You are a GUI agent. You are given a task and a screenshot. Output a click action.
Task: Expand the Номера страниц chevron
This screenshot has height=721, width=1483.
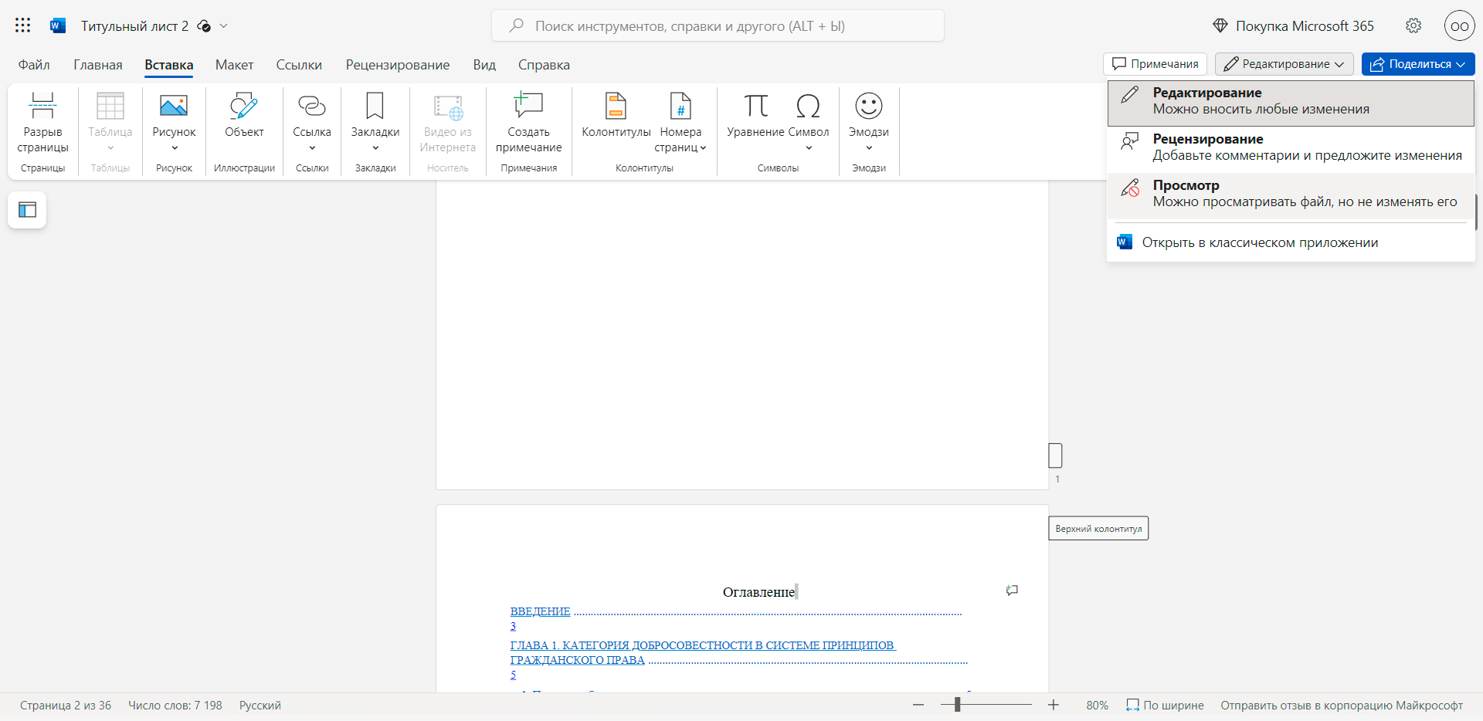(703, 148)
